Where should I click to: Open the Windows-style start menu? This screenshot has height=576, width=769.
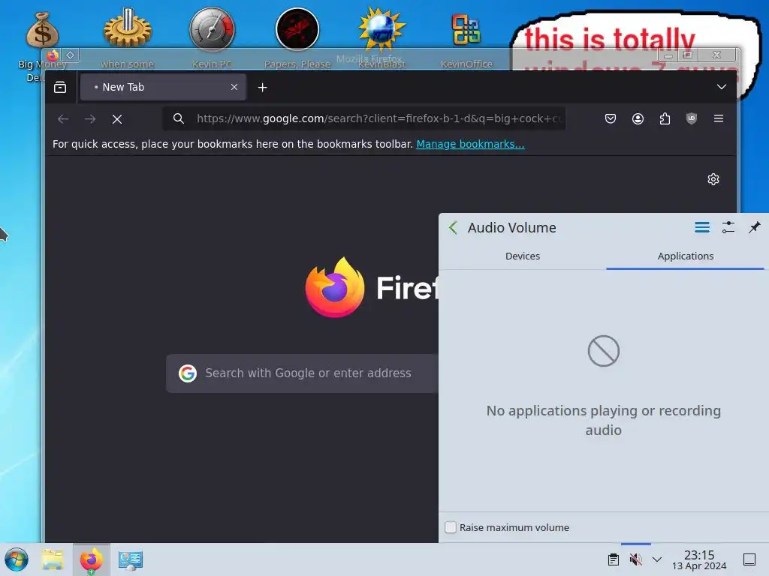pyautogui.click(x=17, y=559)
